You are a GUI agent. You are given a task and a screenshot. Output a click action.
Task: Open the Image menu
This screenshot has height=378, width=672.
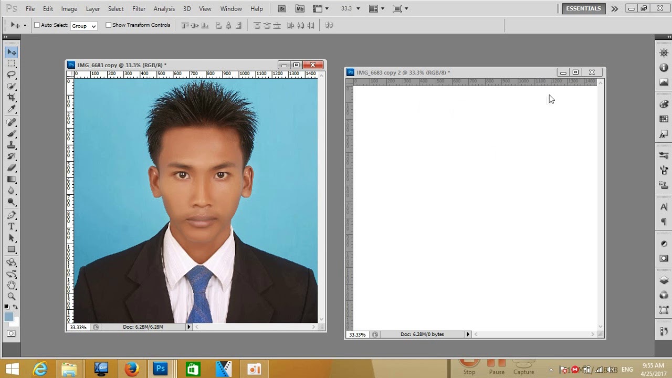(x=69, y=9)
